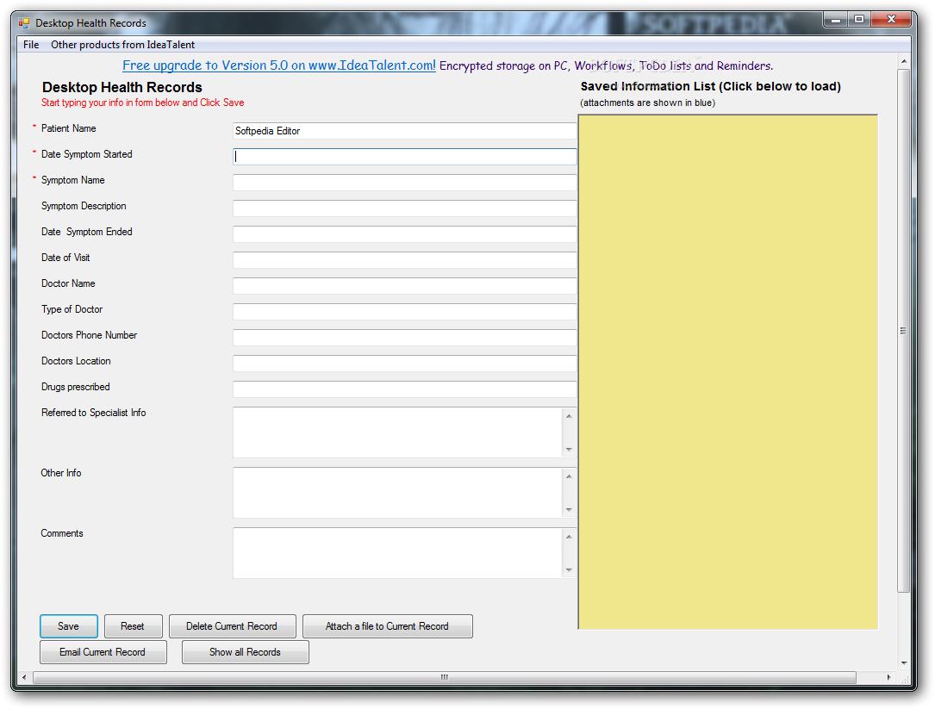
Task: Click the Doctors Phone Number field
Action: (404, 338)
